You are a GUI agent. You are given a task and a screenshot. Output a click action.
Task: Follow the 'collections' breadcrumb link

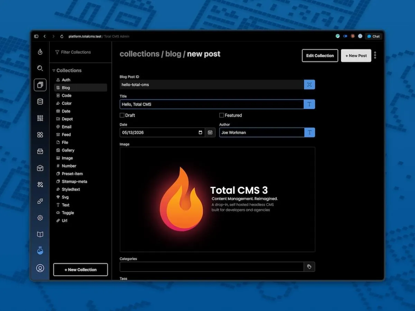point(139,54)
